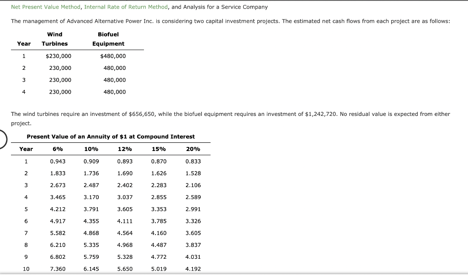Select the $480,000 biofuel cash flow for Year 1
This screenshot has width=468, height=277.
click(x=113, y=56)
